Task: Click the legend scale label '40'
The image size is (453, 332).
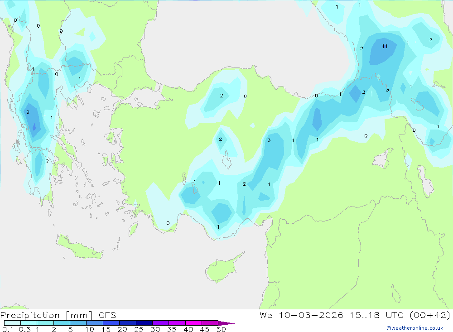Action: (x=188, y=329)
